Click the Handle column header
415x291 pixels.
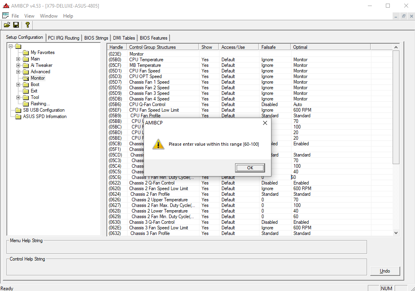(117, 47)
